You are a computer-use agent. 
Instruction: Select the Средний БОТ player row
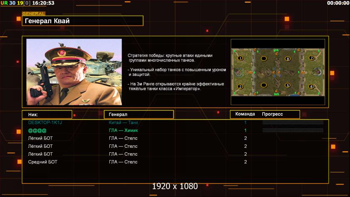[x=175, y=162]
